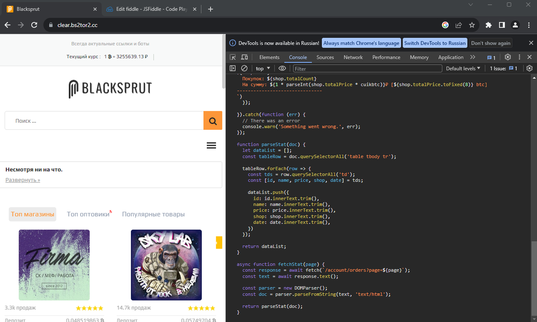Screen dimensions: 537x322
Task: Open the Chrome three-dot menu
Action: pyautogui.click(x=529, y=25)
